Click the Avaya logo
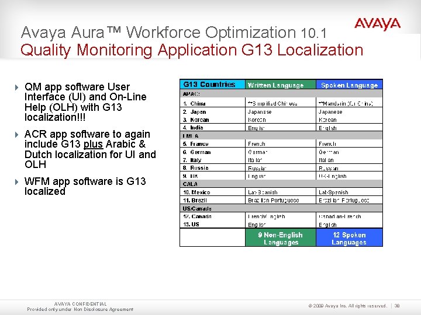421x315 pixels. click(377, 24)
